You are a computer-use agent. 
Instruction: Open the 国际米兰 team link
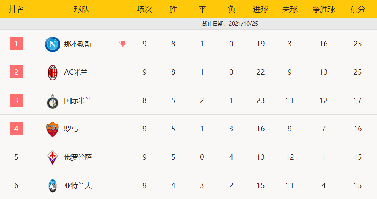(78, 101)
